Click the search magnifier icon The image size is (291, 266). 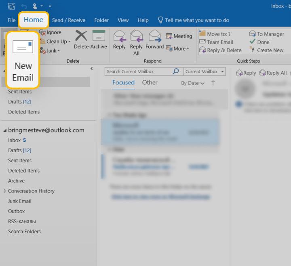pyautogui.click(x=176, y=71)
